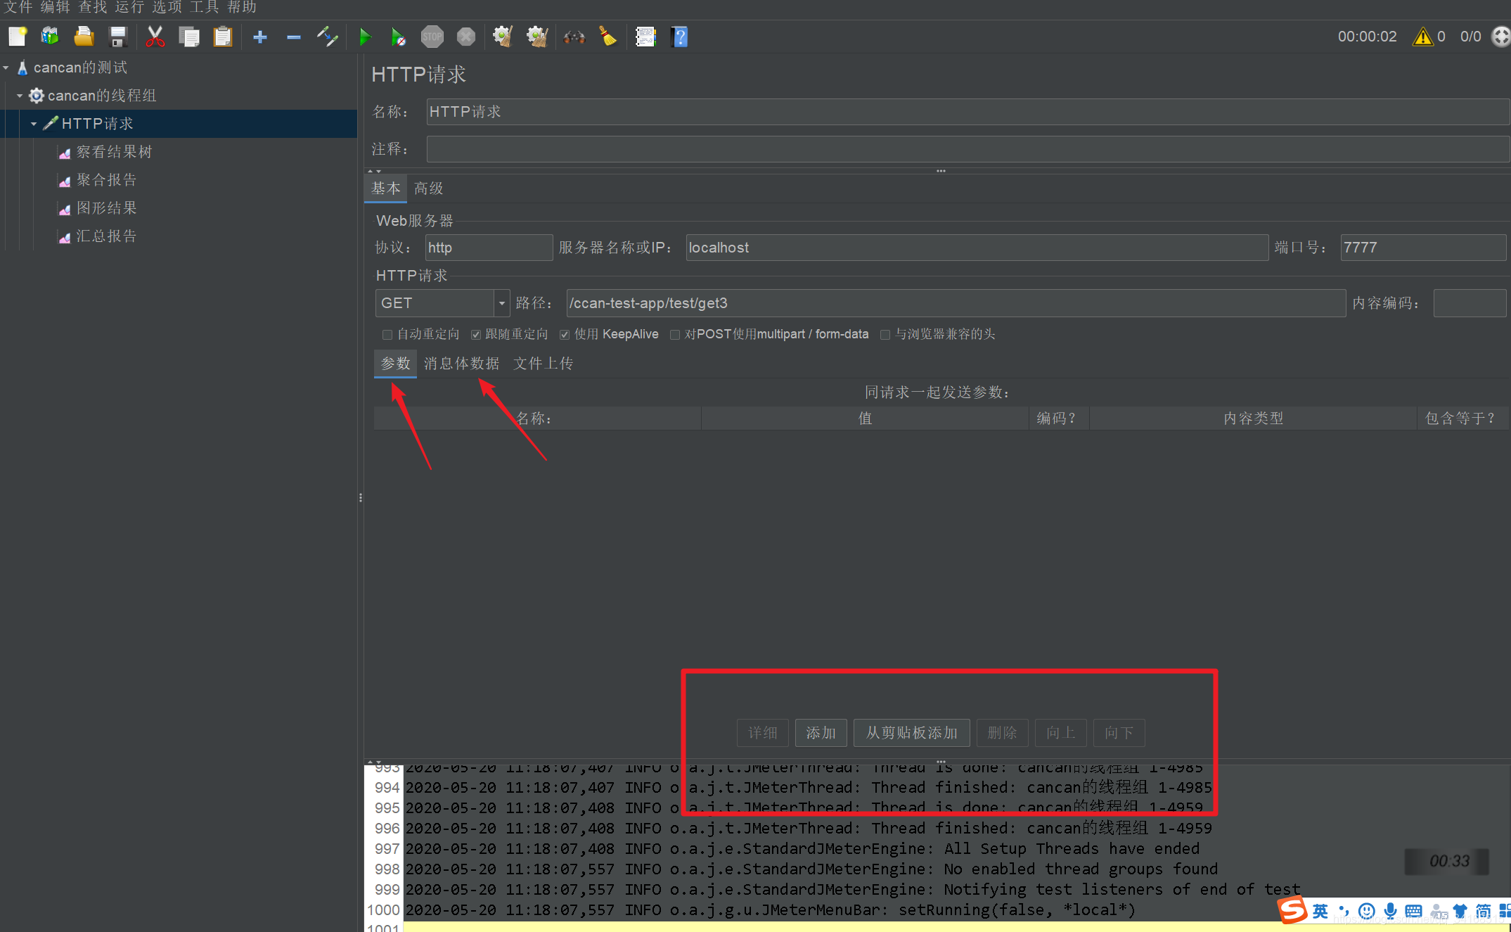Select 聚合报告 in the tree

click(x=105, y=180)
